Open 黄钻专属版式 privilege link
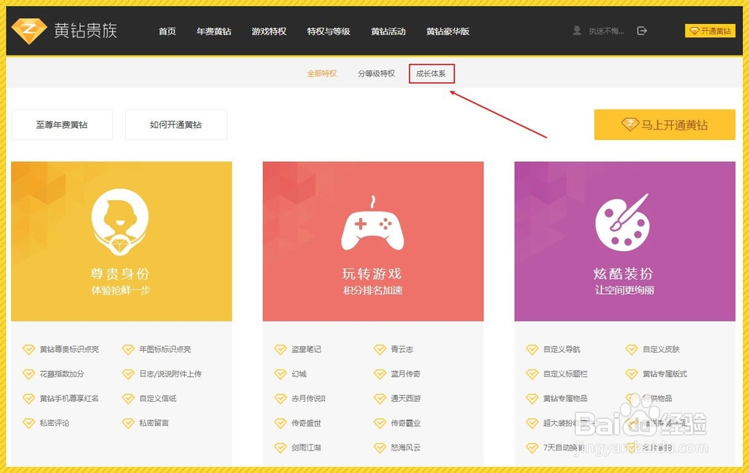This screenshot has width=749, height=473. point(664,374)
